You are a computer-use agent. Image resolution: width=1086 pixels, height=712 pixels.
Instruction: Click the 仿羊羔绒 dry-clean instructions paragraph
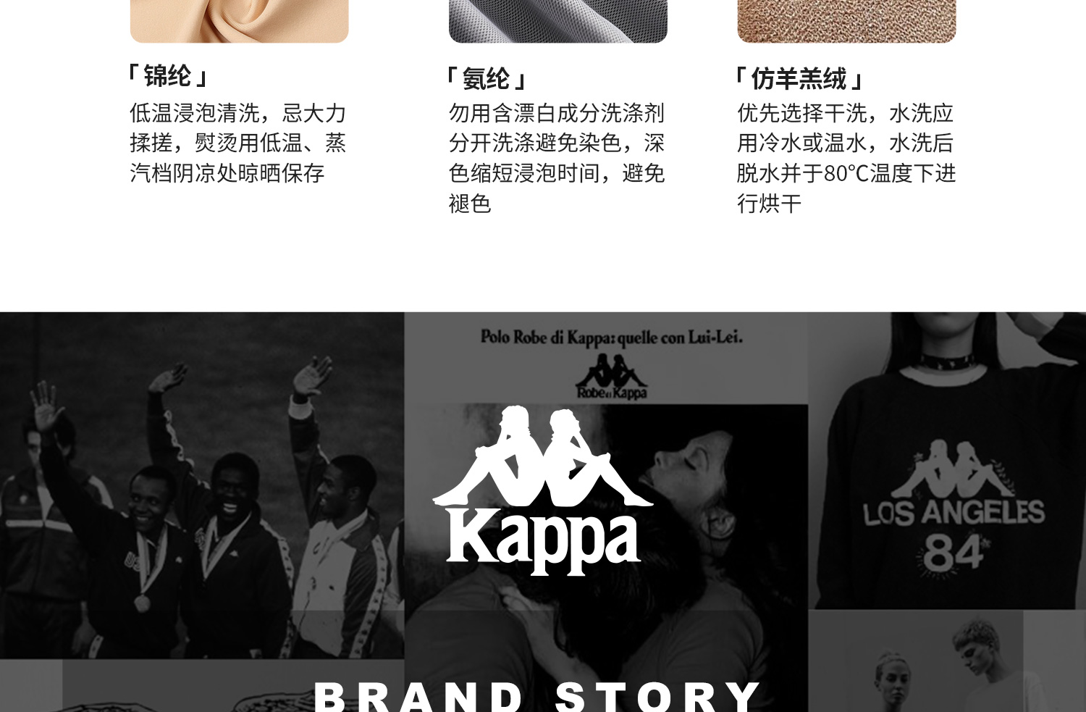[846, 159]
